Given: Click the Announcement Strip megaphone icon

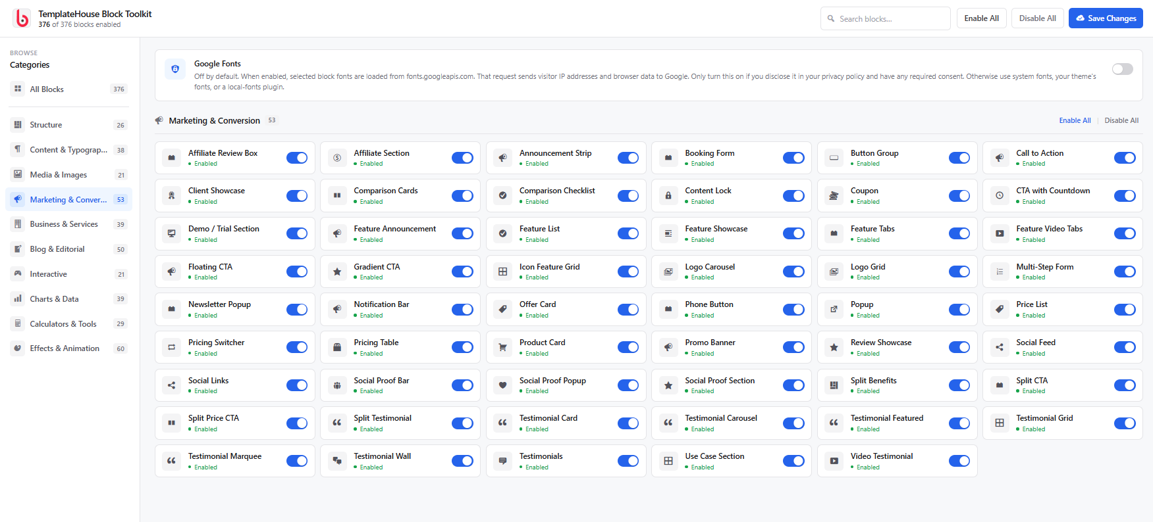Looking at the screenshot, I should click(503, 158).
